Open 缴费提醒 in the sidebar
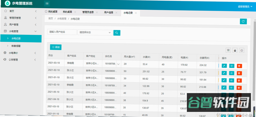Viewport: 256px width, 117px height. coord(16,46)
